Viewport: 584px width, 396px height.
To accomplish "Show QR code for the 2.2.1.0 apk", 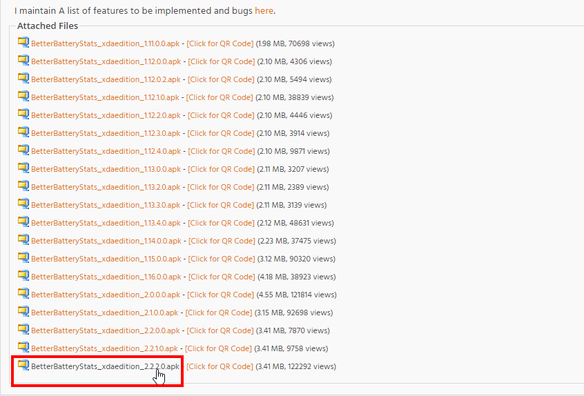I will [x=218, y=348].
